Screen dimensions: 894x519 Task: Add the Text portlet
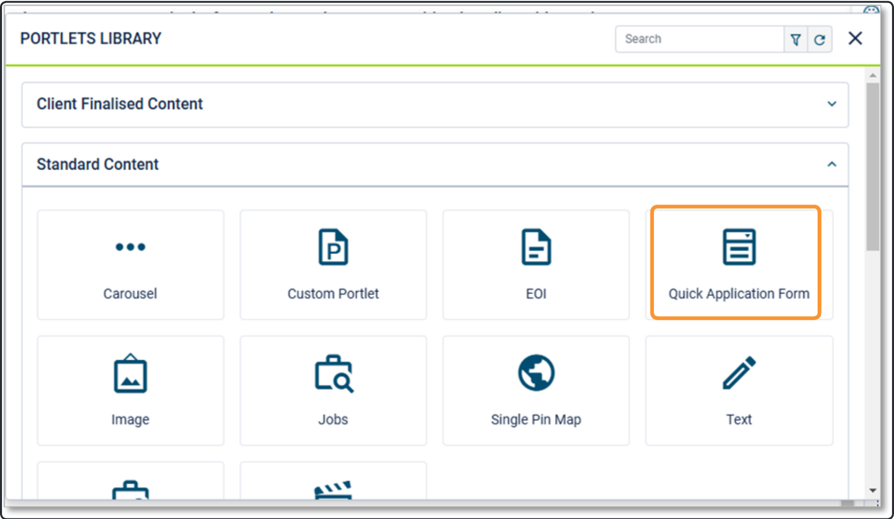[739, 390]
